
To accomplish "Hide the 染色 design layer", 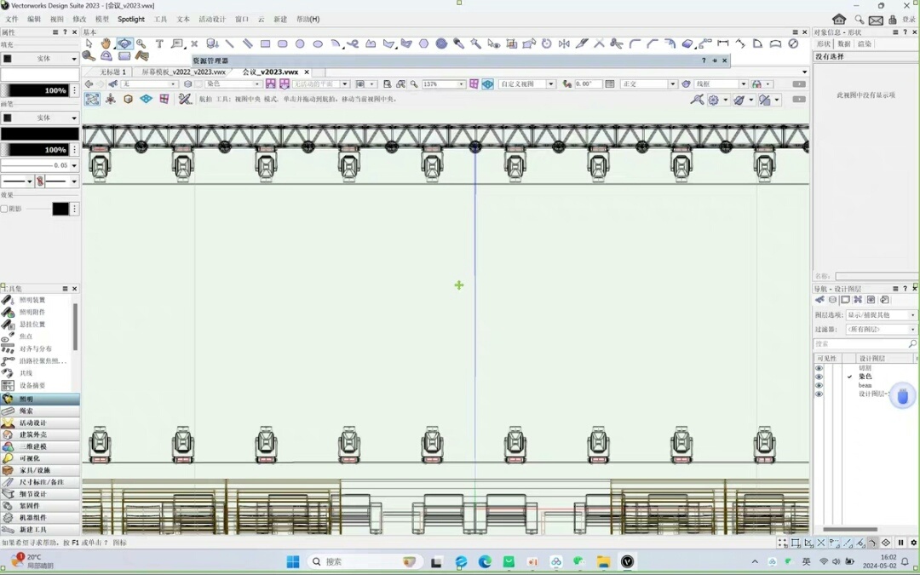I will [x=819, y=377].
